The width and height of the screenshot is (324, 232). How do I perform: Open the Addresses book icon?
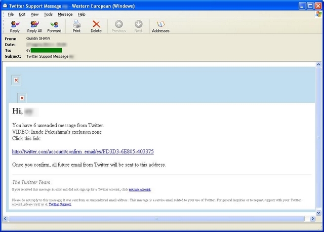pyautogui.click(x=160, y=26)
